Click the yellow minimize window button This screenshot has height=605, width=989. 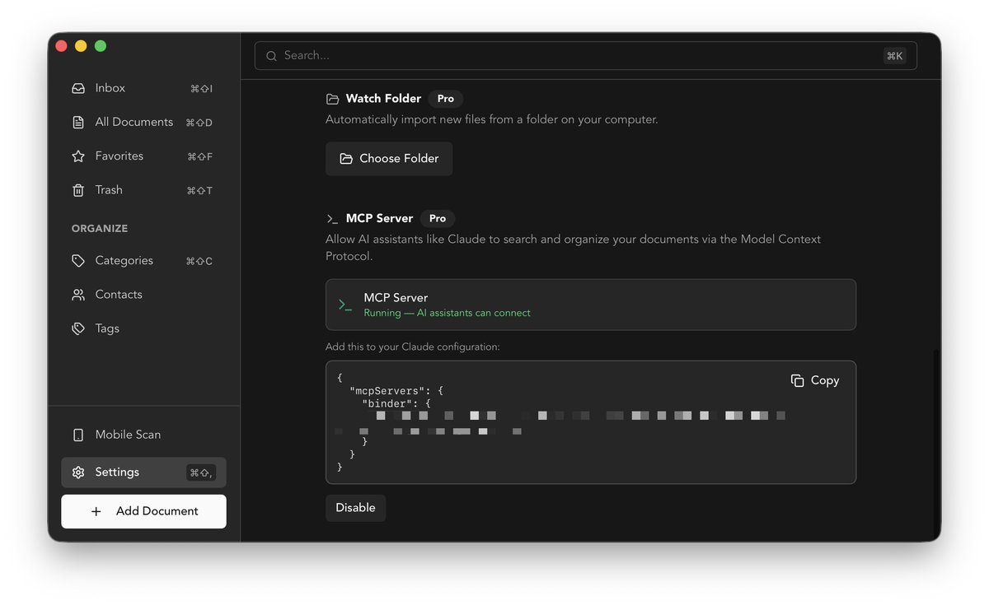click(x=81, y=46)
